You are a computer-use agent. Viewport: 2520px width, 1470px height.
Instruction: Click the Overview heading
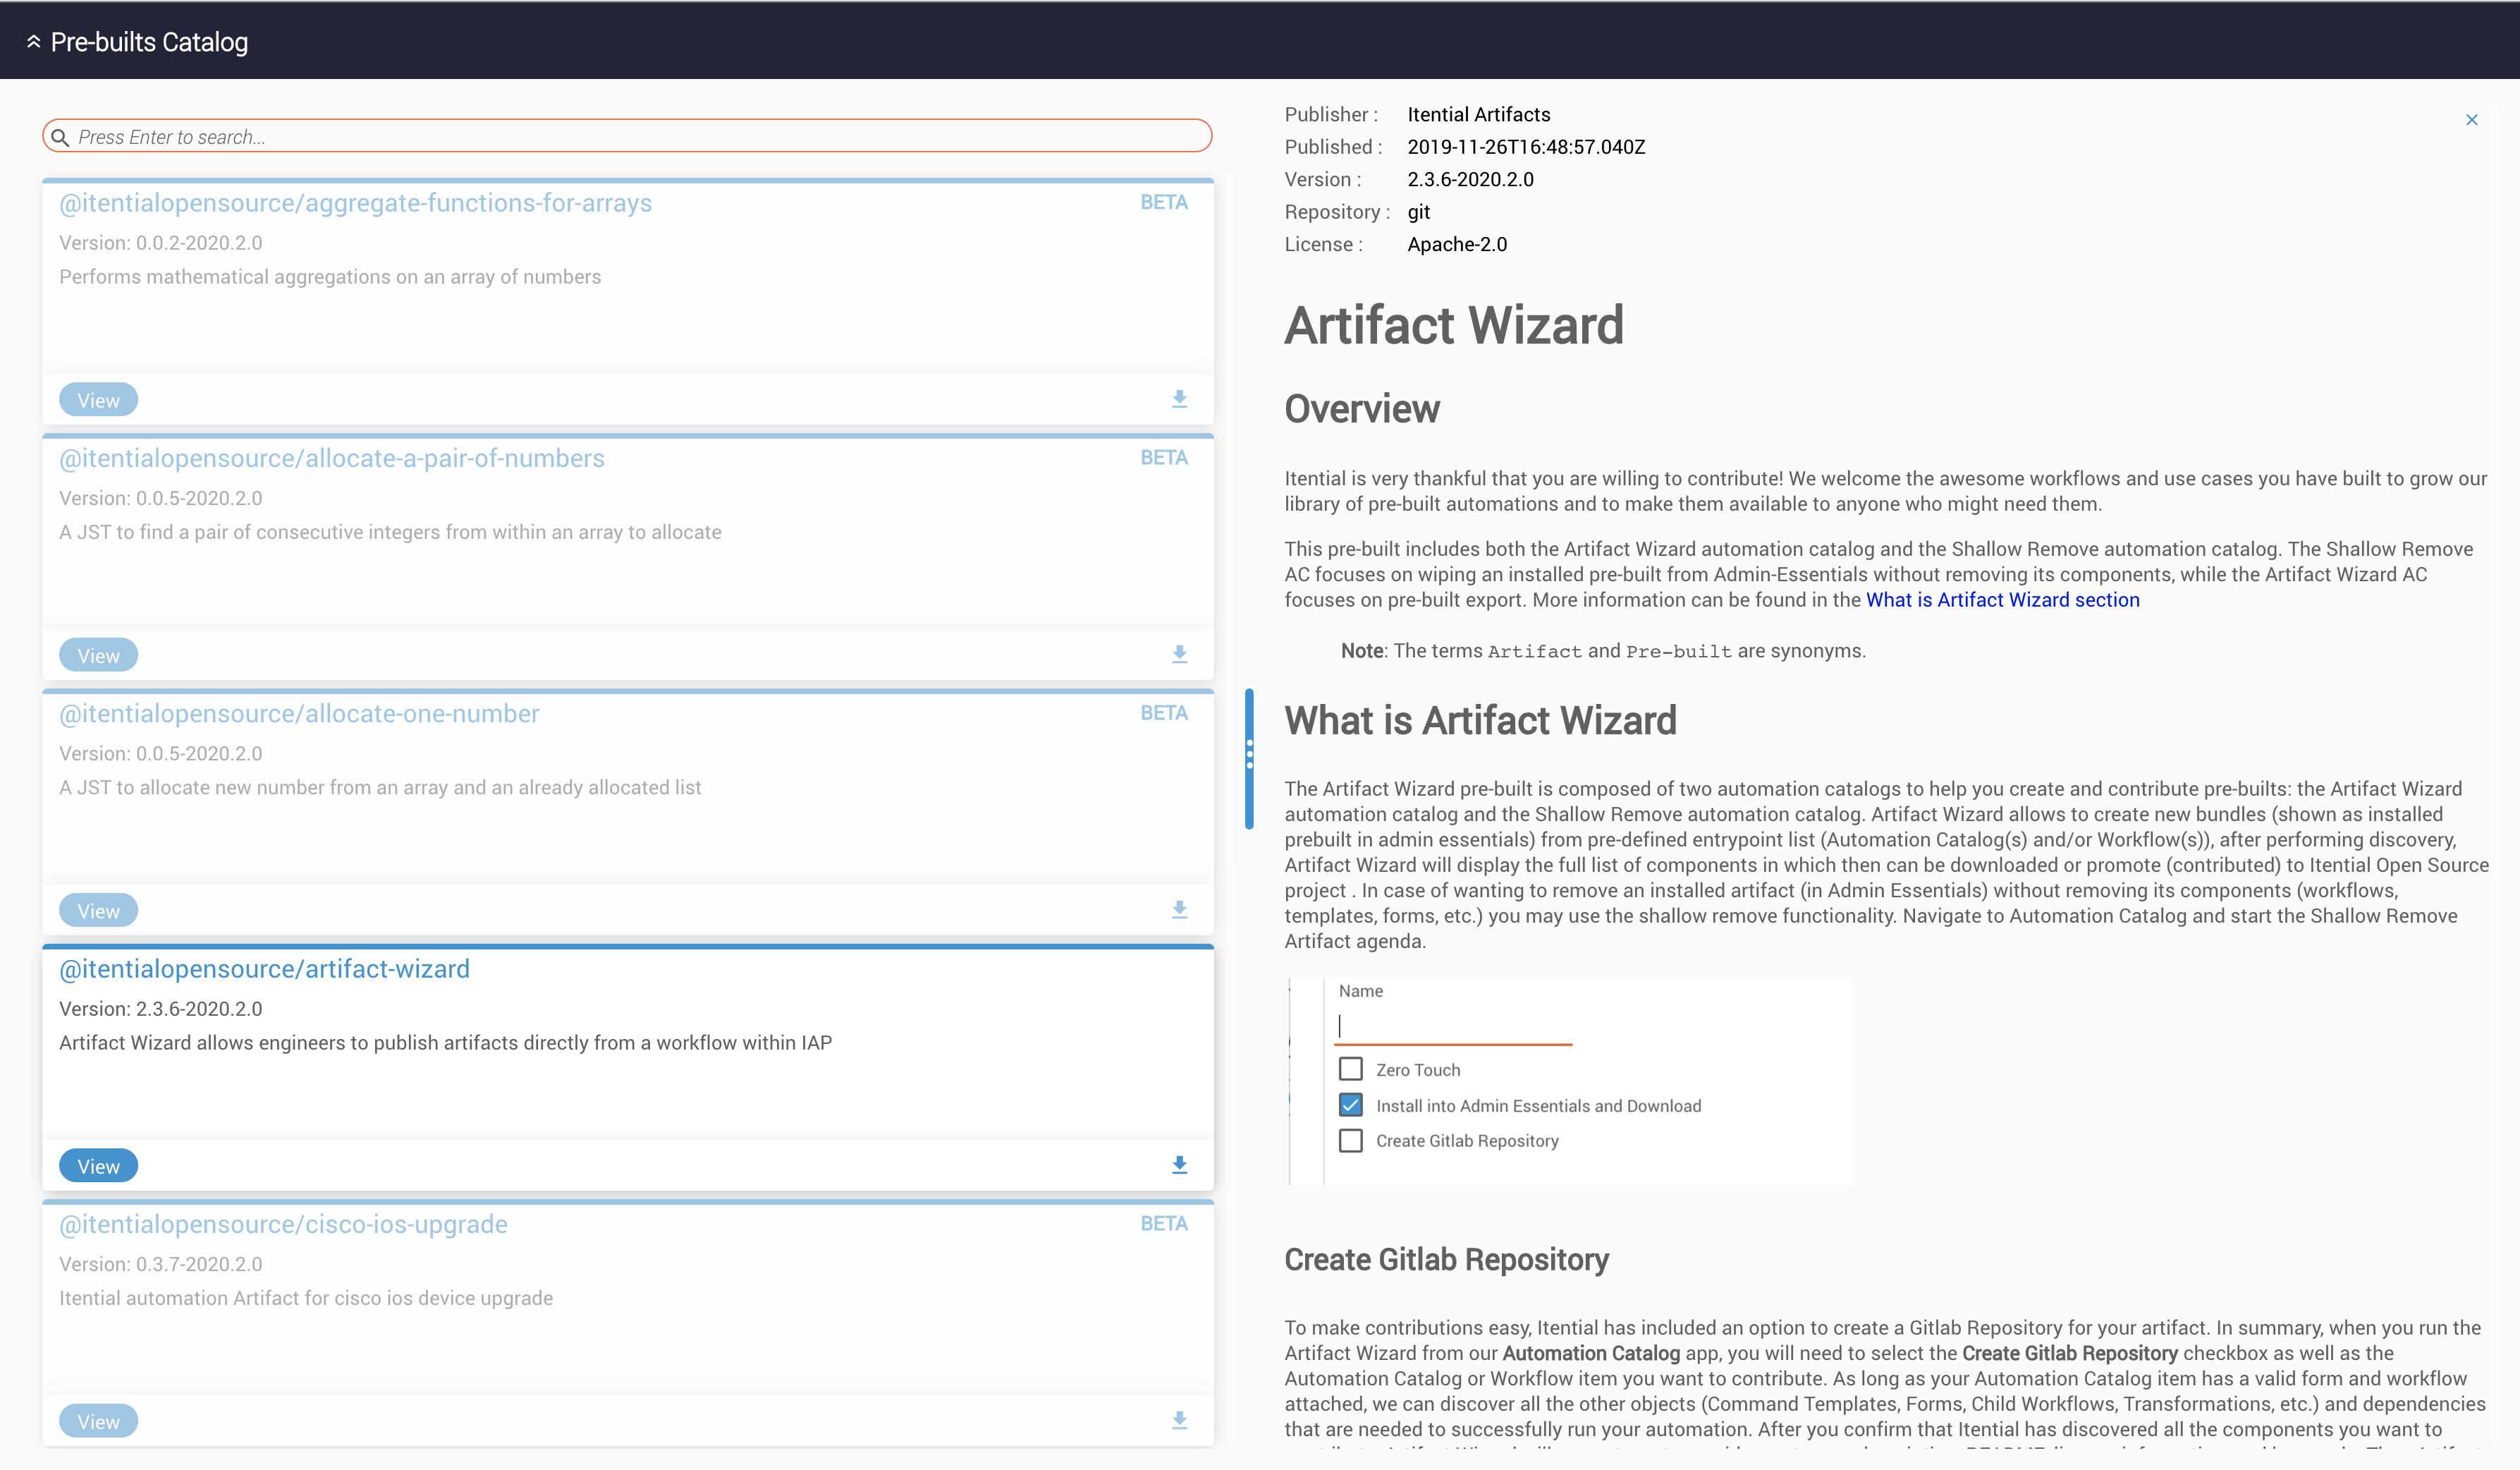[x=1362, y=409]
